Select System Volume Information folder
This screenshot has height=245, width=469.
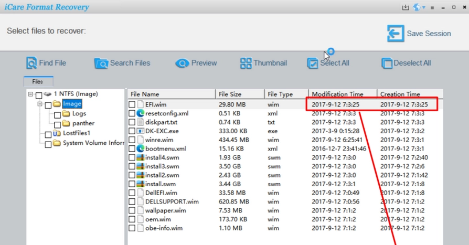(x=93, y=143)
